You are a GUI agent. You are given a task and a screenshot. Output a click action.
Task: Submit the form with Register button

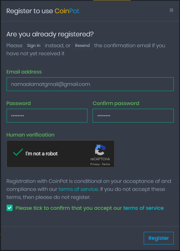click(x=159, y=238)
